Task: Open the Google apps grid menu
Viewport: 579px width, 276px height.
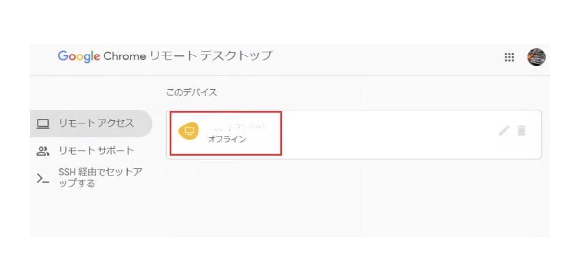Action: point(509,57)
